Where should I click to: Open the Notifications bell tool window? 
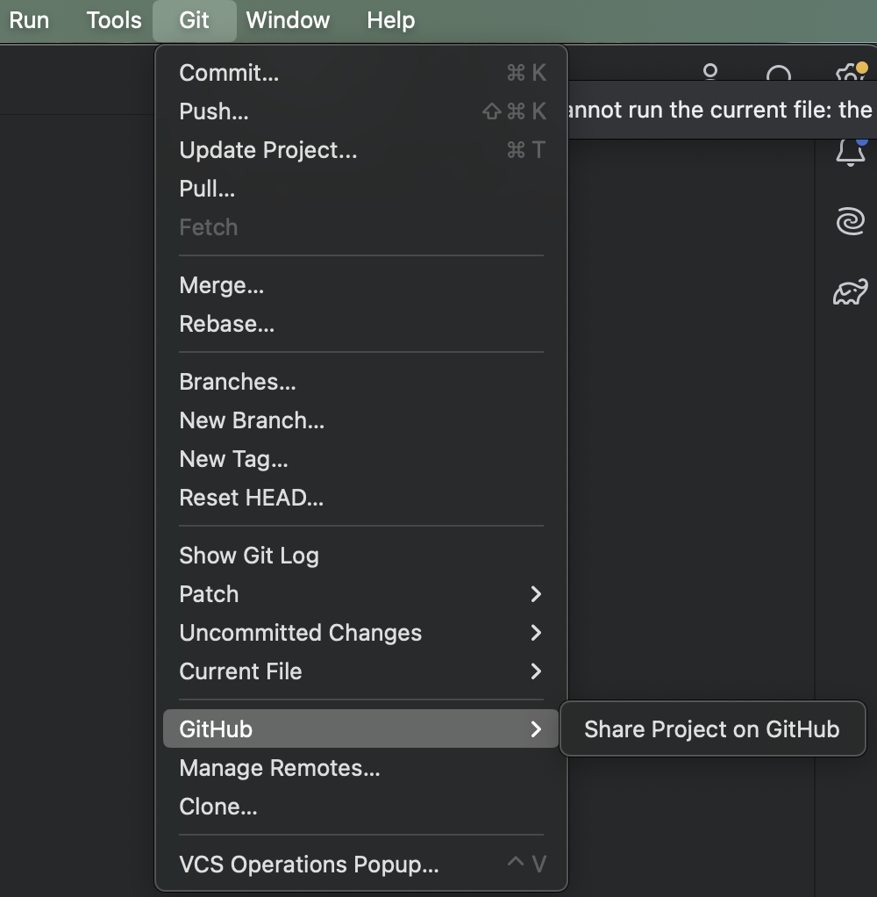tap(850, 152)
